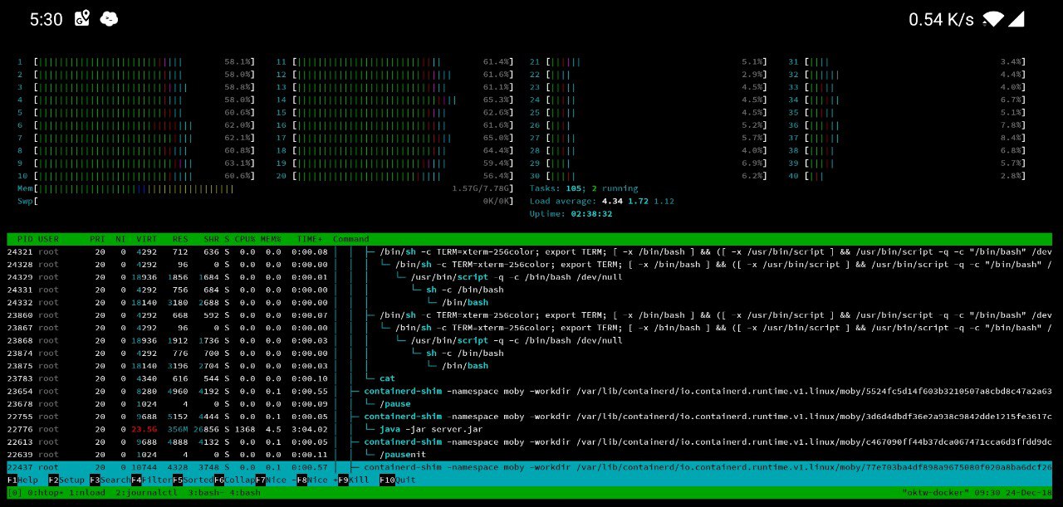This screenshot has width=1063, height=507.
Task: Sort by the SHR column header
Action: click(x=211, y=239)
